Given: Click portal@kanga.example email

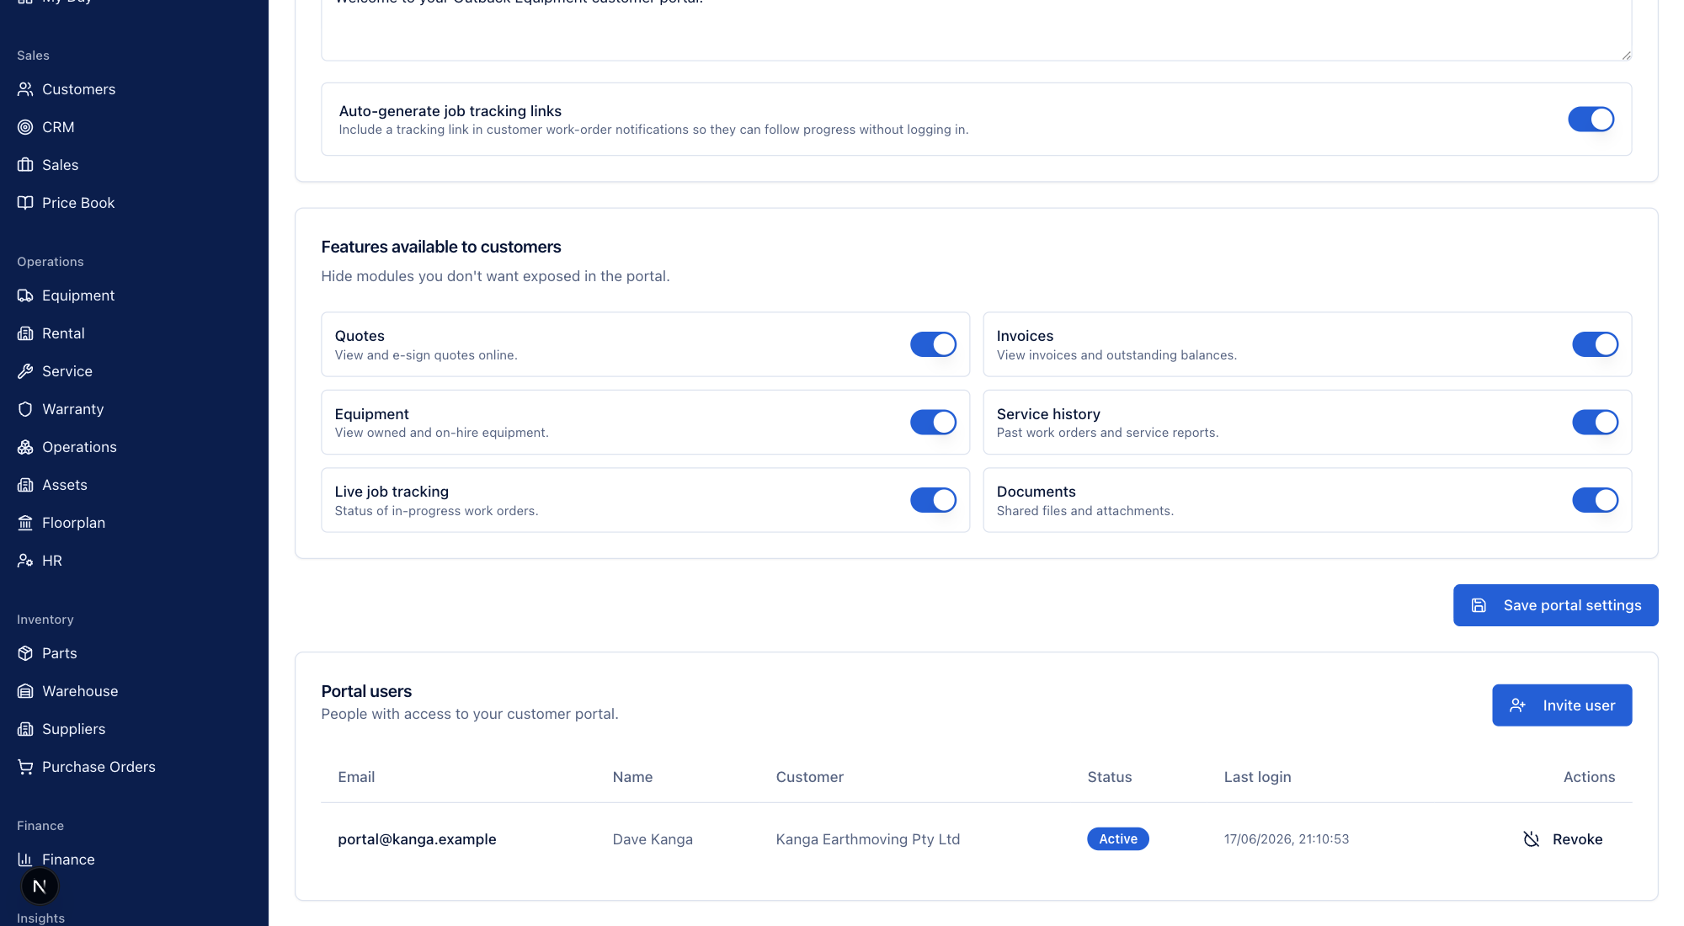Looking at the screenshot, I should point(417,839).
